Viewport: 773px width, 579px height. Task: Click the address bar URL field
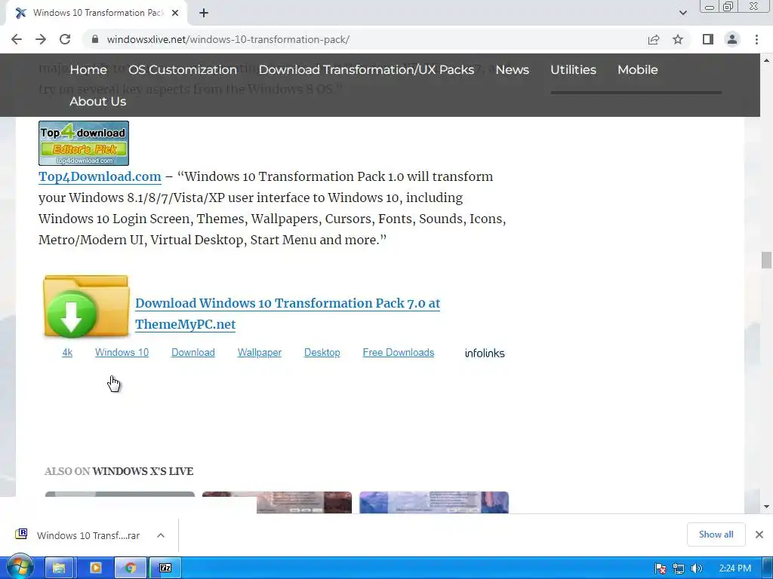pos(365,39)
